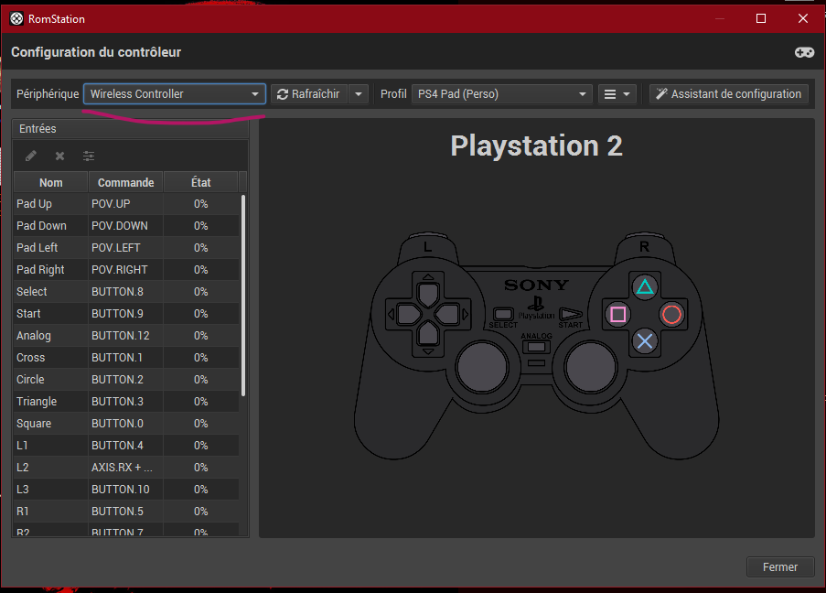Select the Cross input row
826x593 pixels.
[126, 358]
